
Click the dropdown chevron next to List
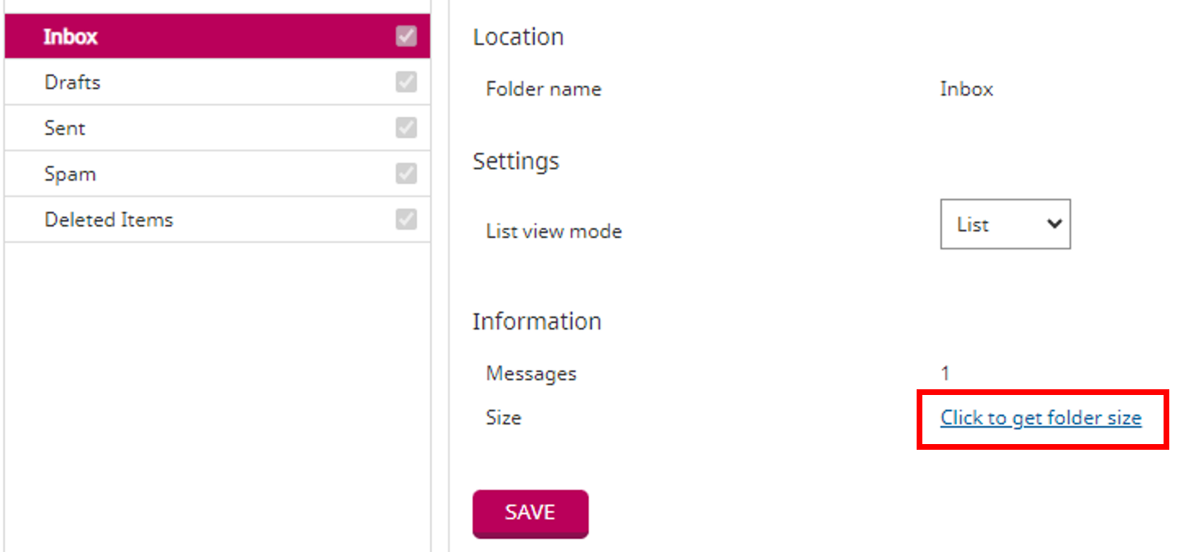point(1053,224)
